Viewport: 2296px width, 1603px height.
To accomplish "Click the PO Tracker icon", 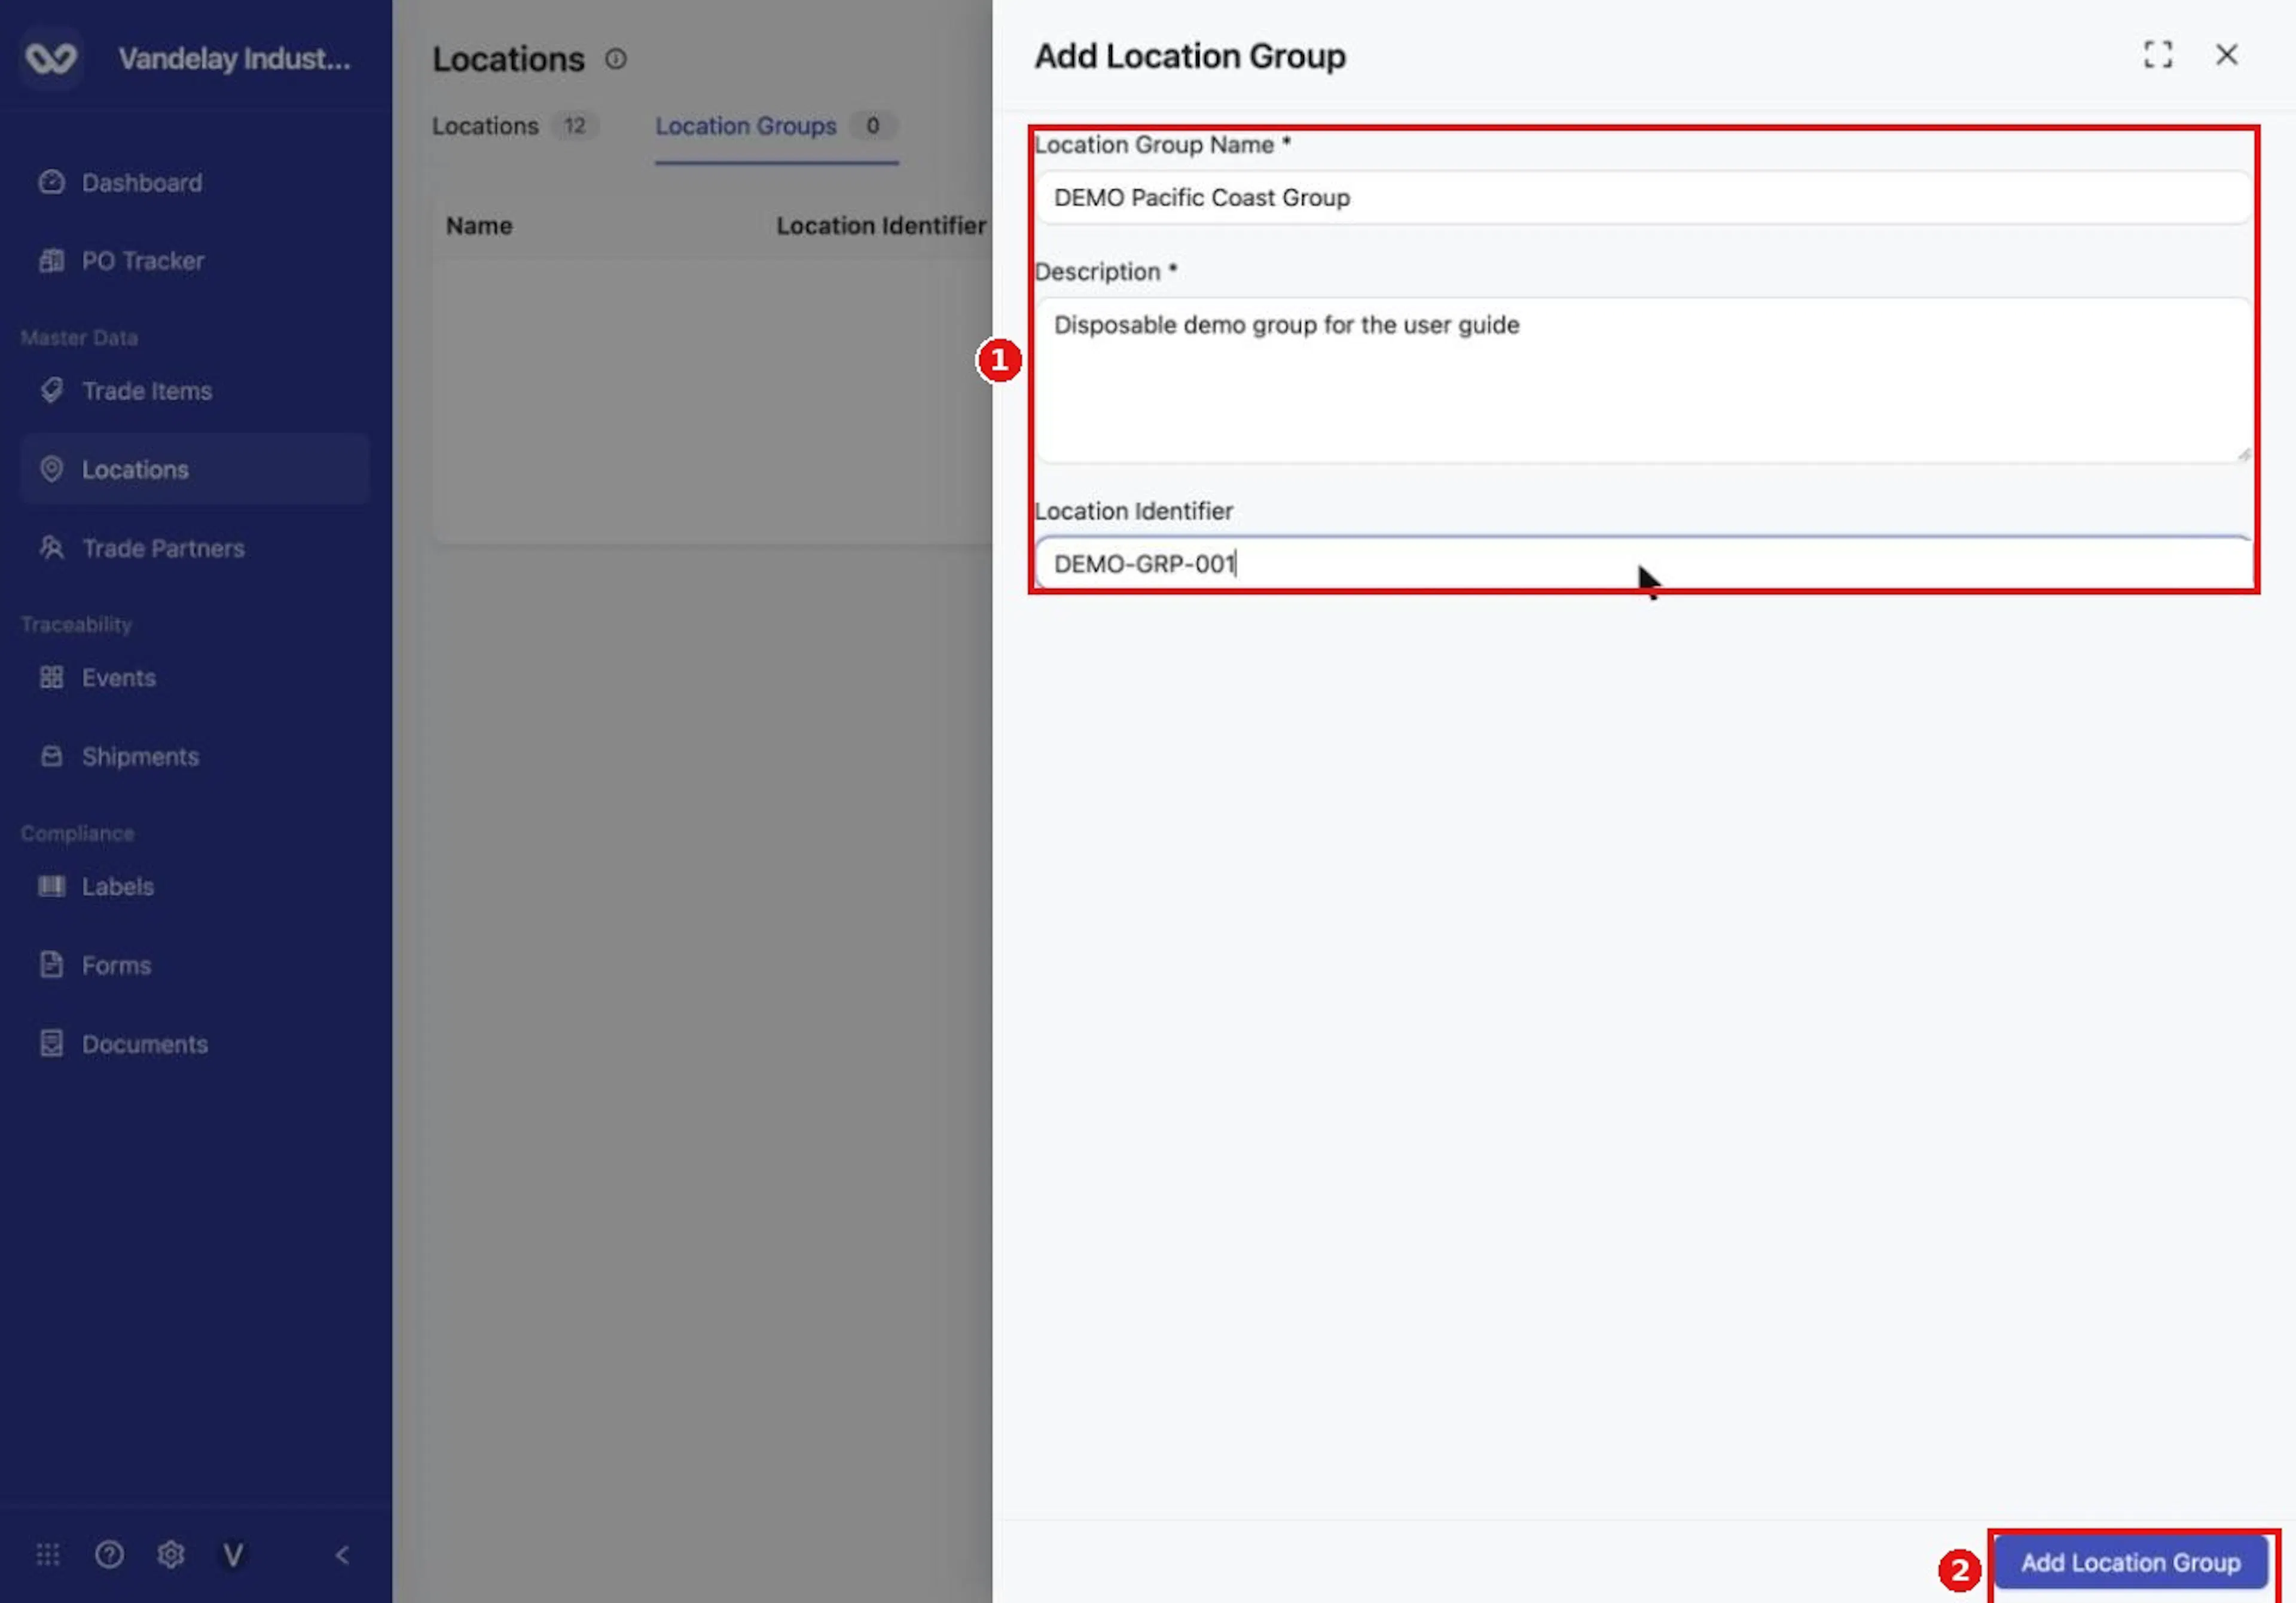I will click(x=51, y=261).
